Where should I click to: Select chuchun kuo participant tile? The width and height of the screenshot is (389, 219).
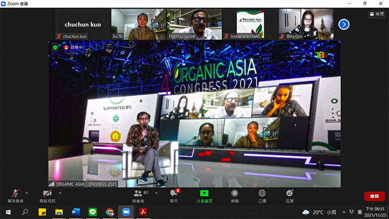pos(83,24)
